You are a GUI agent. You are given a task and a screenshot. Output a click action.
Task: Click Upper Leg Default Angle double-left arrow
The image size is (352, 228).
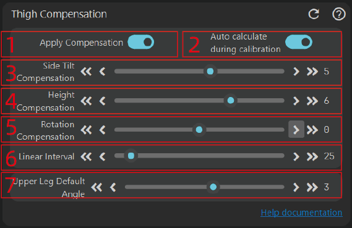(x=97, y=187)
